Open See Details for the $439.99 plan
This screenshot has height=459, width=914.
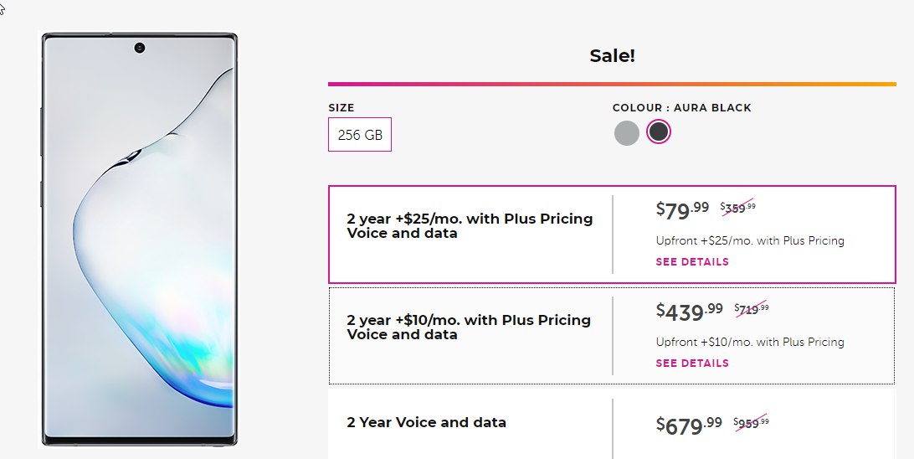[x=692, y=363]
